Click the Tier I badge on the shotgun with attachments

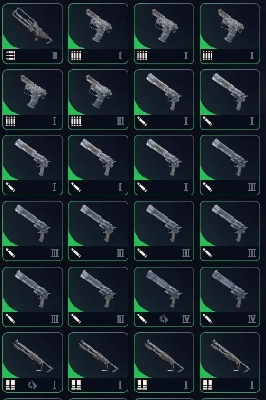pyautogui.click(x=55, y=384)
